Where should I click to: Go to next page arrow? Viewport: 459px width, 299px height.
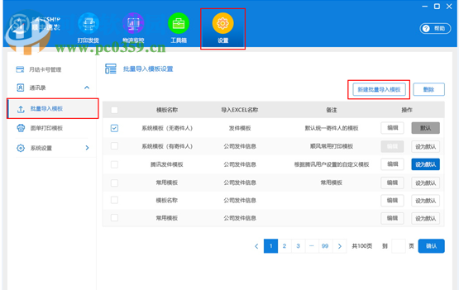click(x=340, y=246)
